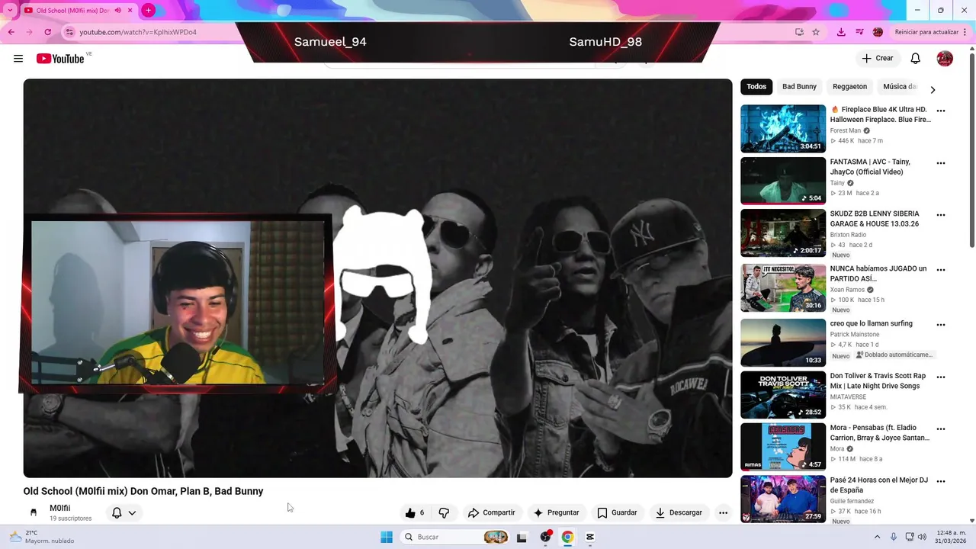Show more filter chips with right arrow

933,90
